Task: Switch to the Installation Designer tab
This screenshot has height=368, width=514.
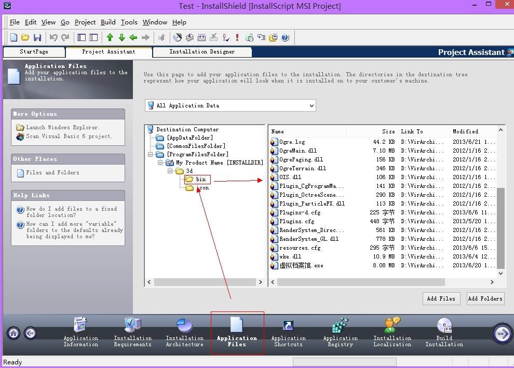Action: coord(202,52)
